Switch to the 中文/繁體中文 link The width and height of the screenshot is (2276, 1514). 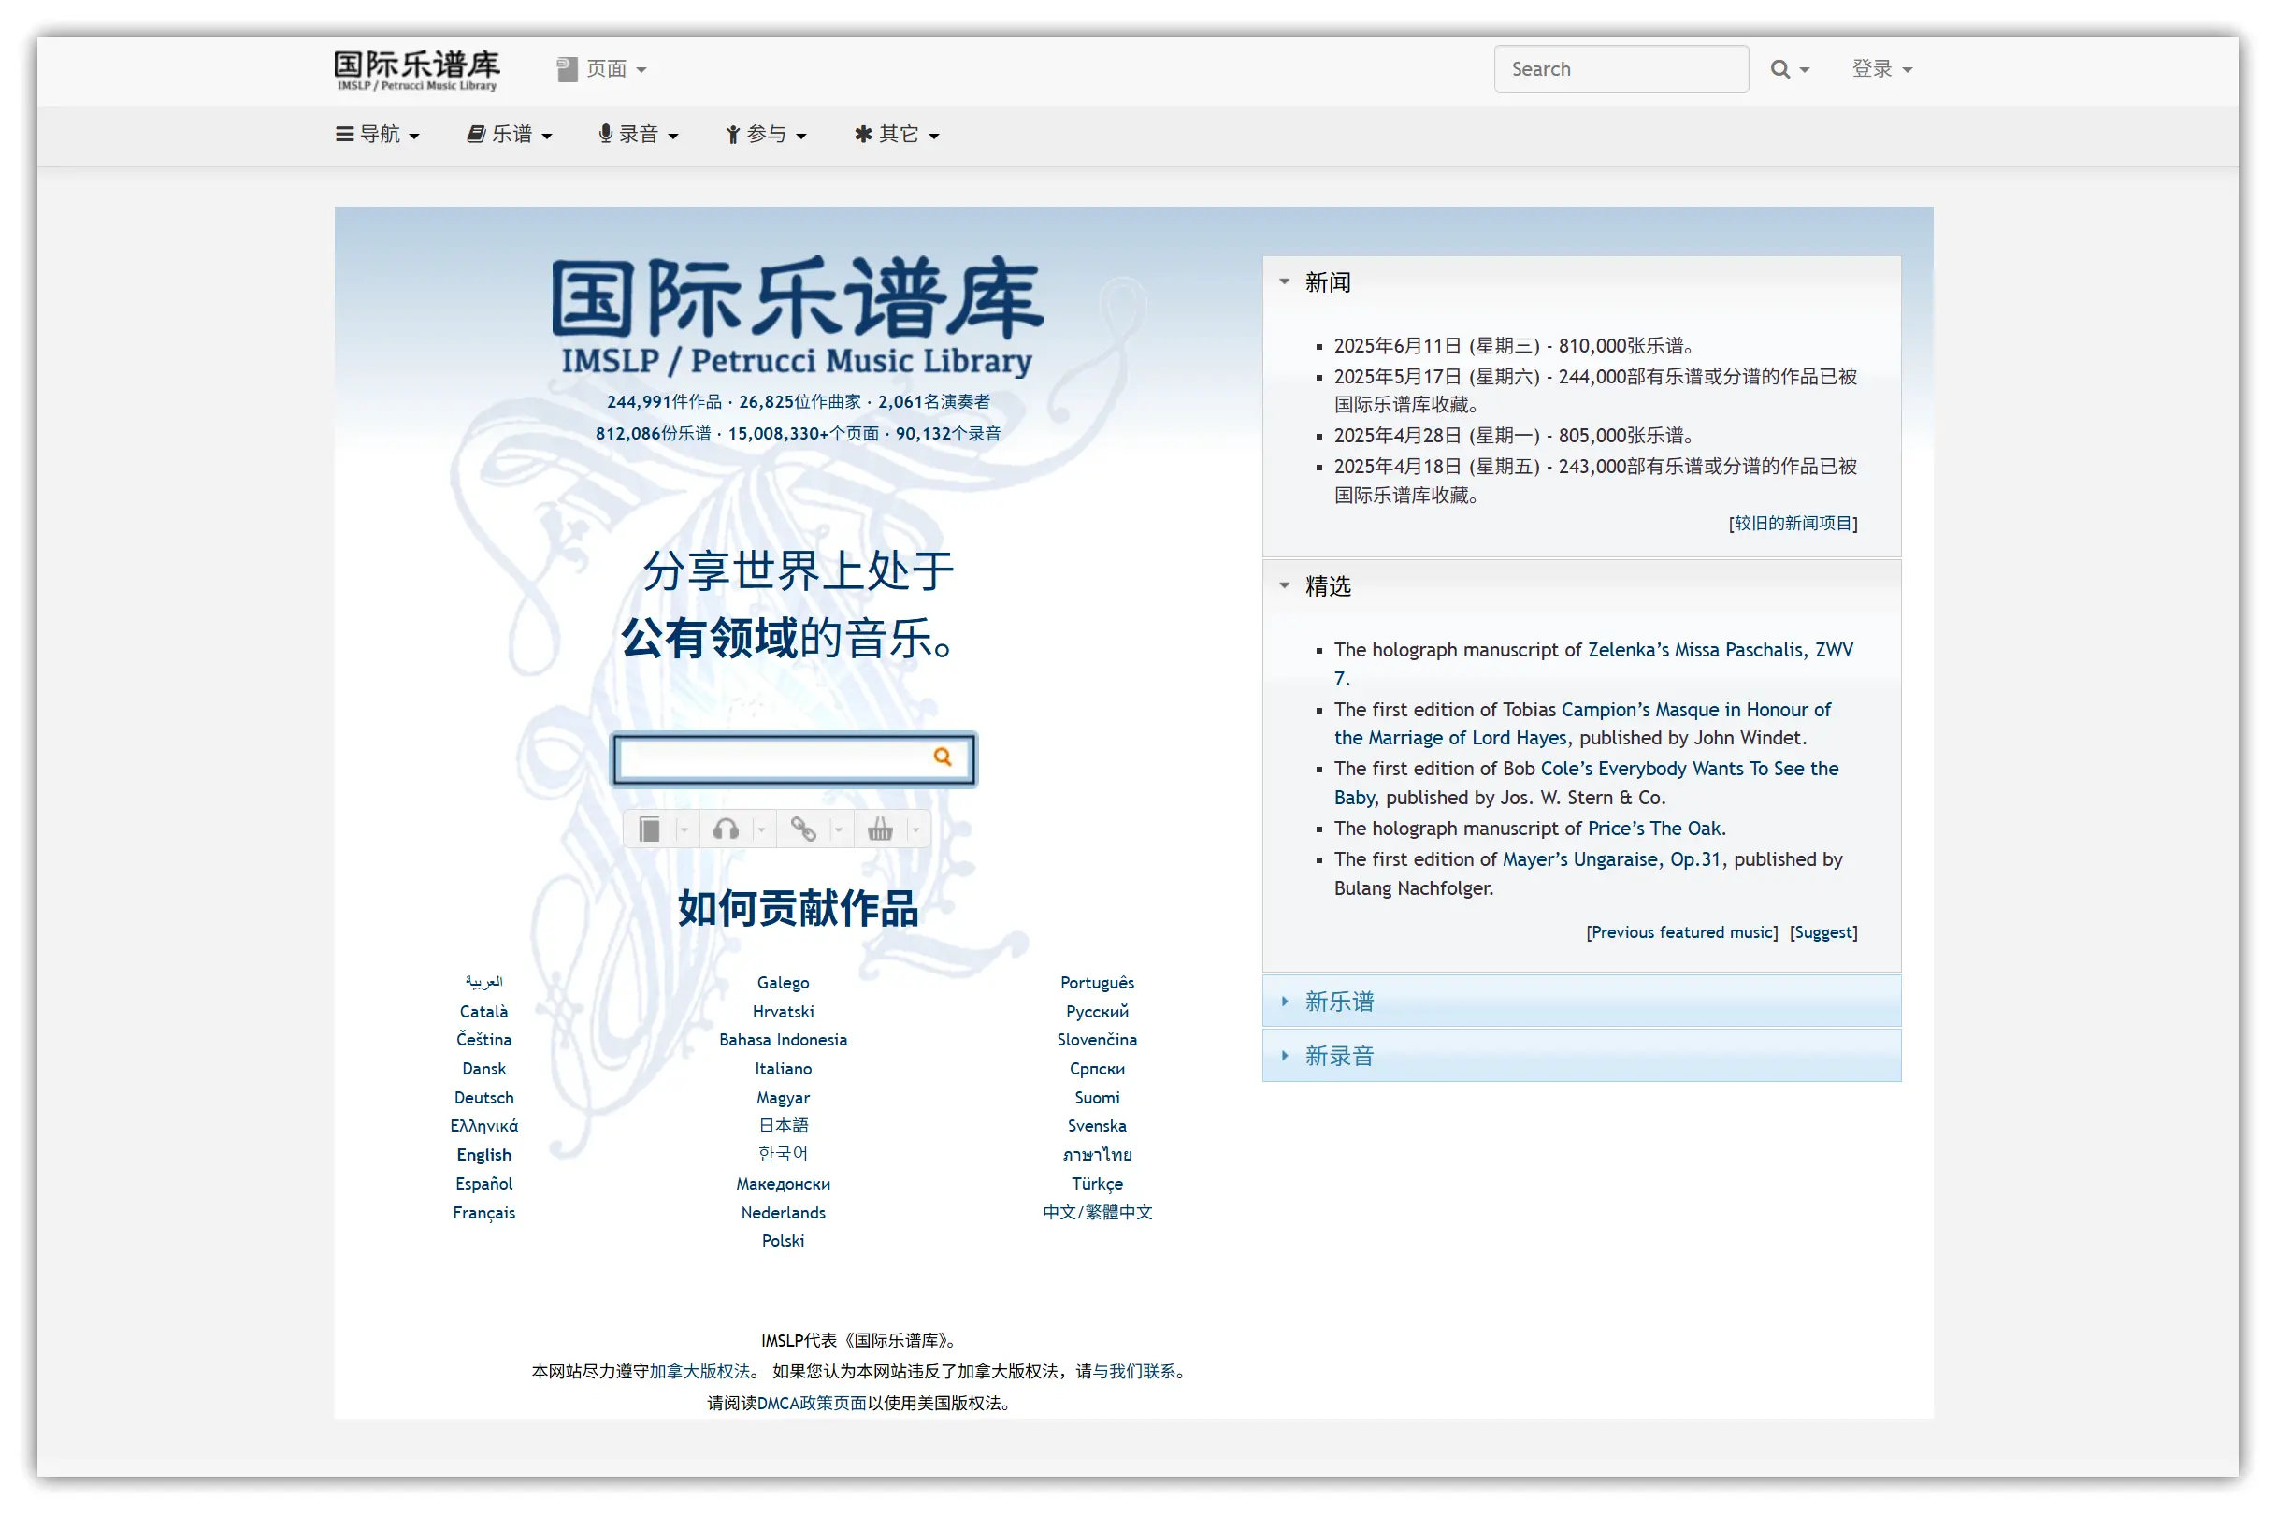tap(1097, 1213)
